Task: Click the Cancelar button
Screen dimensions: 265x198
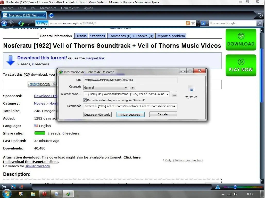Action: [x=163, y=114]
